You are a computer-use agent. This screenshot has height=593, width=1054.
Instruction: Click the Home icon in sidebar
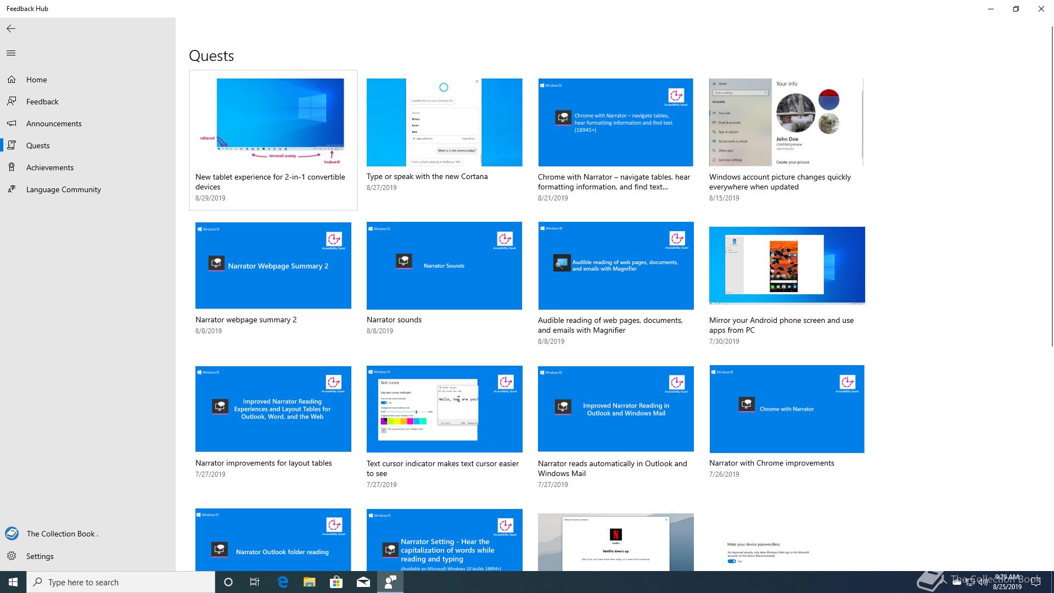pyautogui.click(x=12, y=80)
